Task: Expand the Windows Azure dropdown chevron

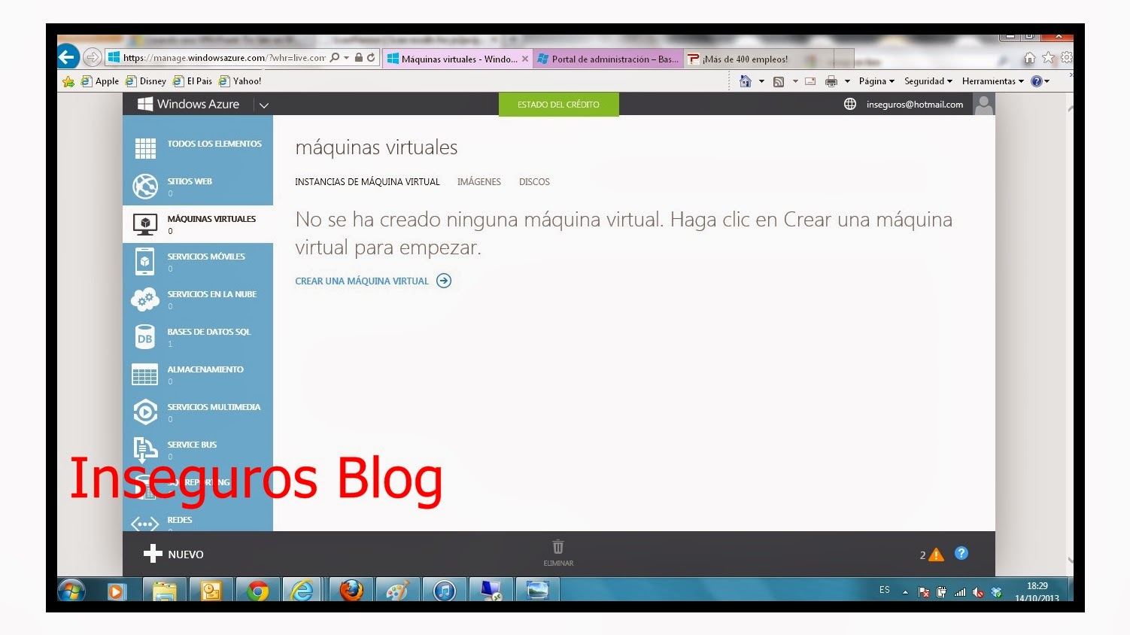Action: (264, 105)
